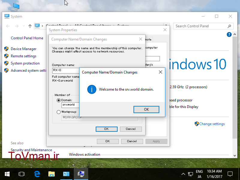Click Cancel in System Properties window
This screenshot has width=240, height=180.
(132, 141)
